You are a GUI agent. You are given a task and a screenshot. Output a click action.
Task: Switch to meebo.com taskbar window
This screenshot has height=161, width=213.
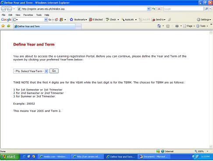click(x=54, y=157)
